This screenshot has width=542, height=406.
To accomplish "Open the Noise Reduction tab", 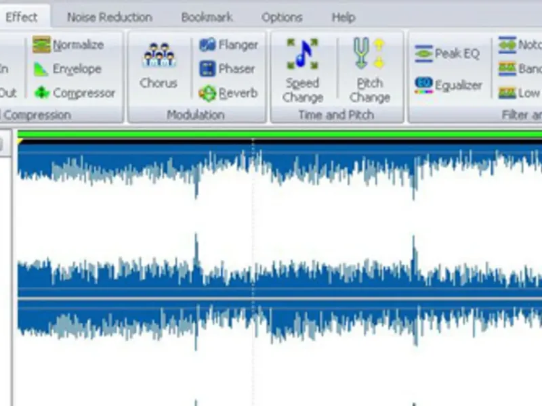I will click(110, 18).
